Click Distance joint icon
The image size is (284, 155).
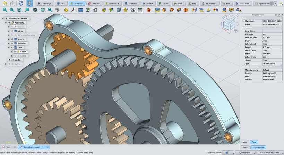194,10
